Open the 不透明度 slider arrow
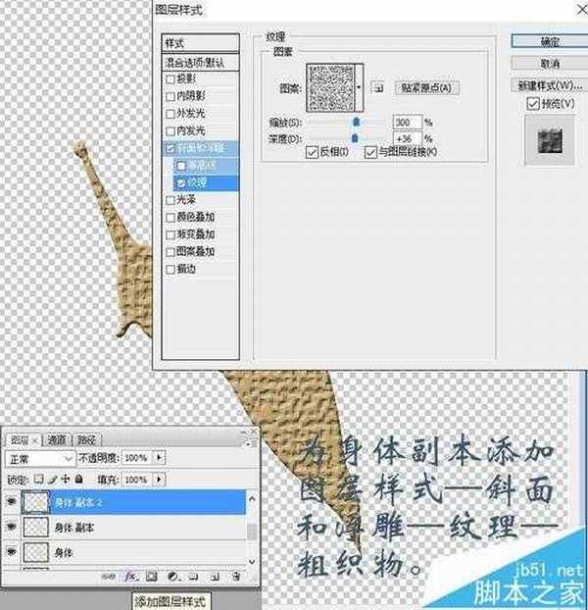The image size is (588, 610). [x=159, y=457]
